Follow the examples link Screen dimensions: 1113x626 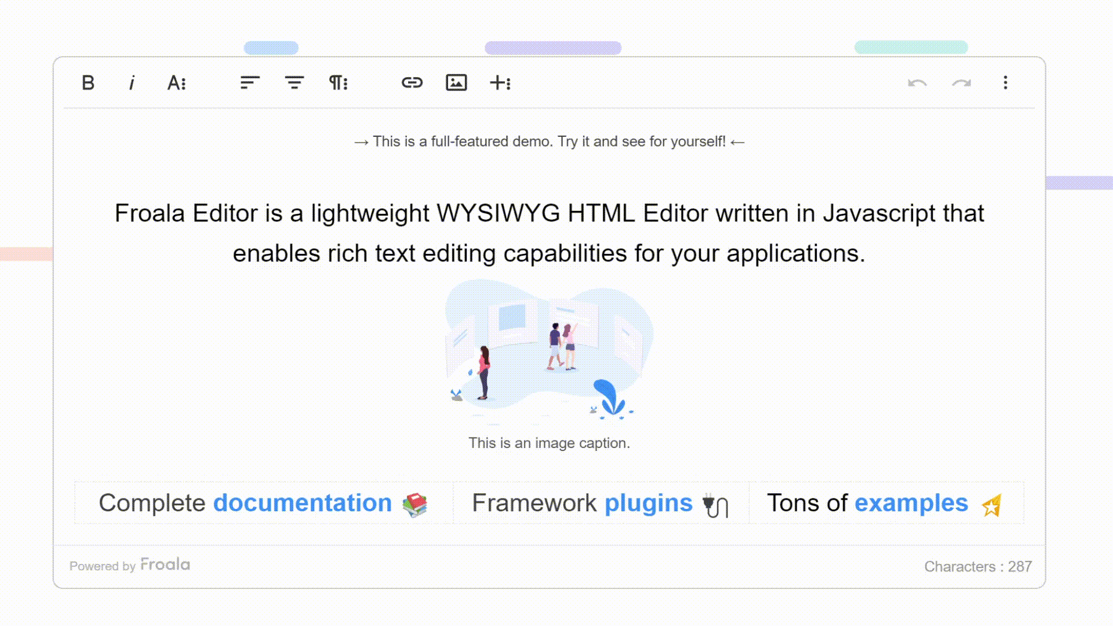(911, 503)
